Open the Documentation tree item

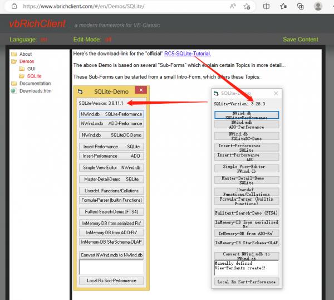[35, 84]
